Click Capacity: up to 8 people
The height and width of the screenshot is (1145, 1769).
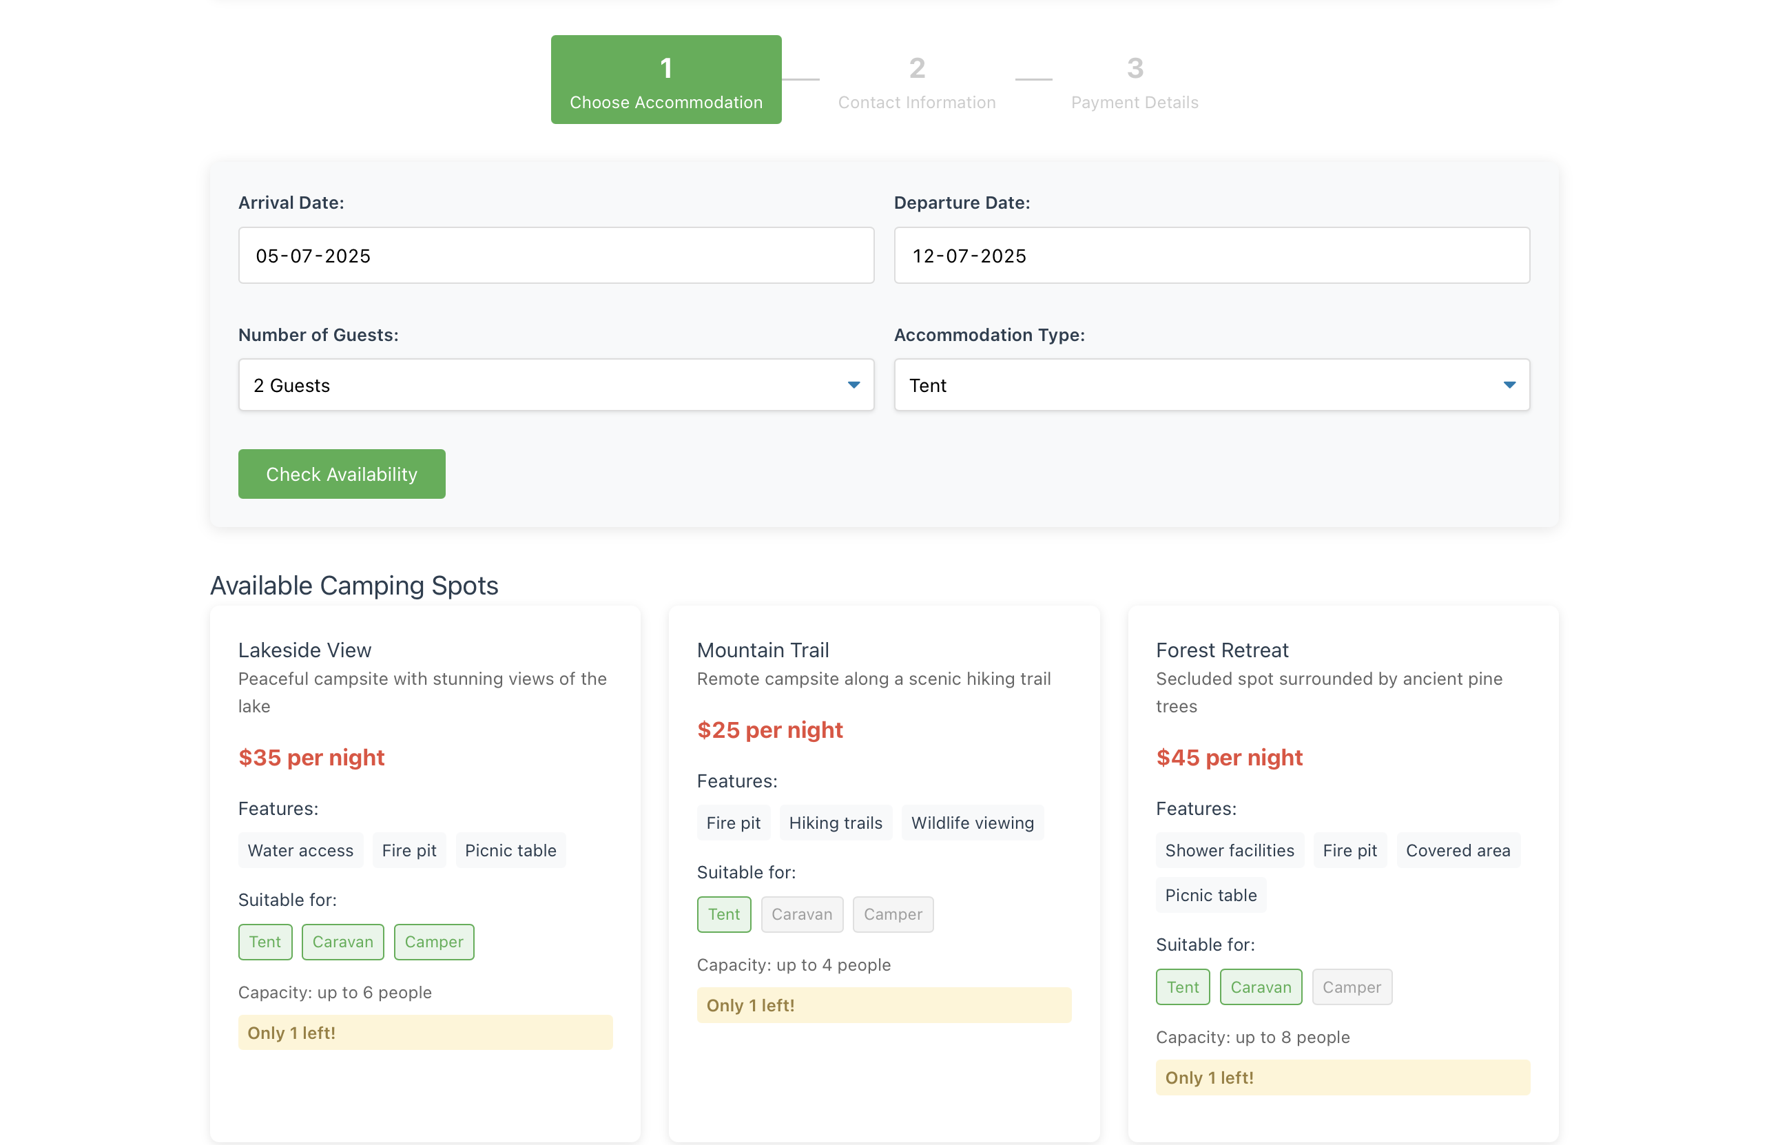[x=1252, y=1038]
